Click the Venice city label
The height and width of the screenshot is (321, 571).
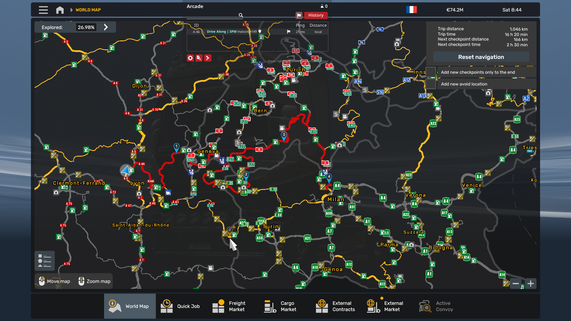click(x=472, y=185)
